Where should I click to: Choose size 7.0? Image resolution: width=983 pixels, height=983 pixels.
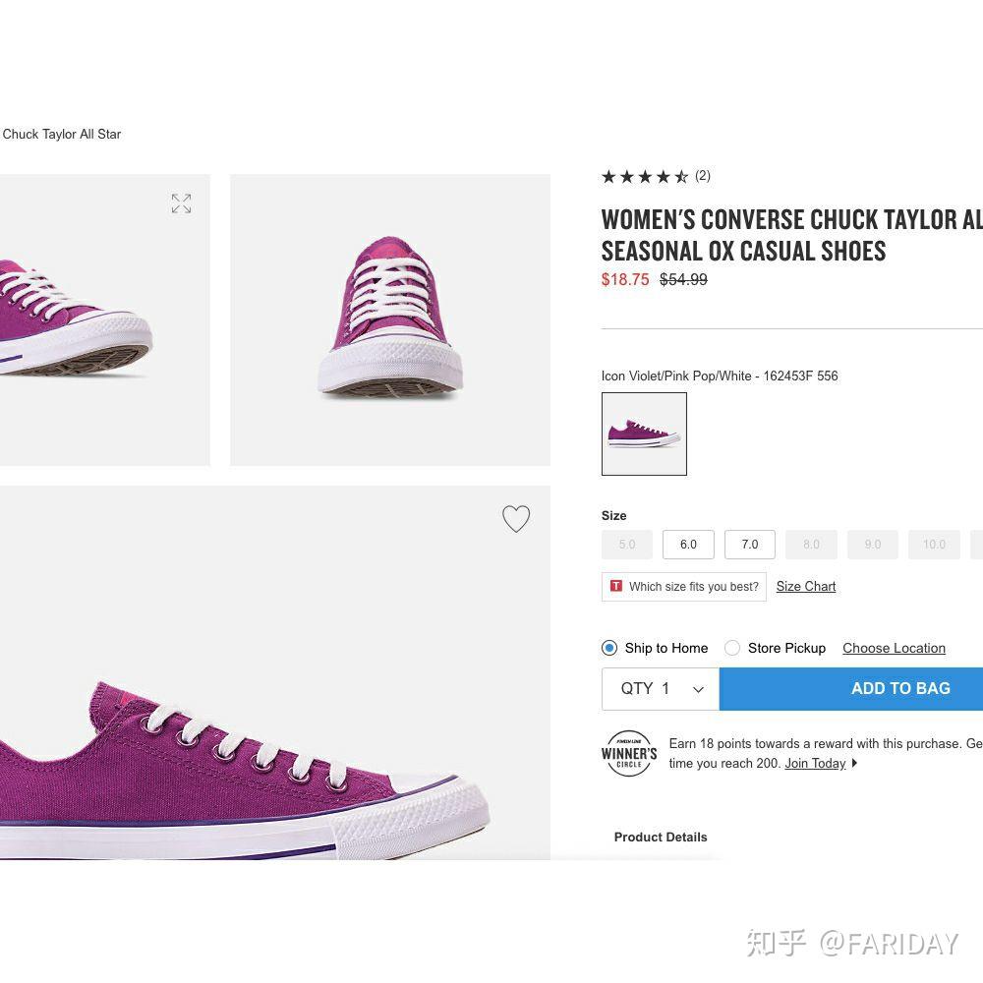tap(750, 545)
